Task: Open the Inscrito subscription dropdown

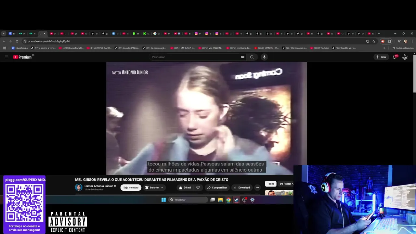Action: pos(154,188)
